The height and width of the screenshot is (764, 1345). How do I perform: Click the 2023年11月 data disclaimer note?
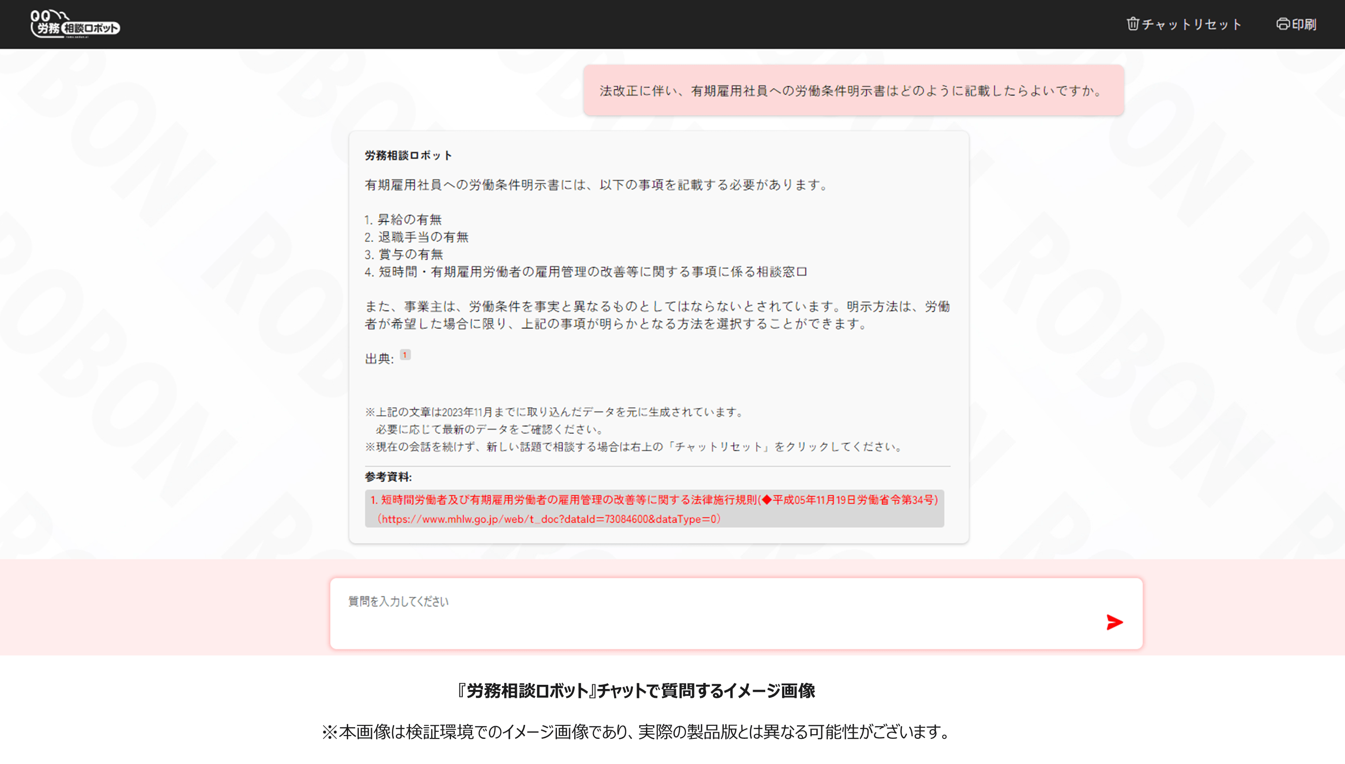tap(554, 412)
